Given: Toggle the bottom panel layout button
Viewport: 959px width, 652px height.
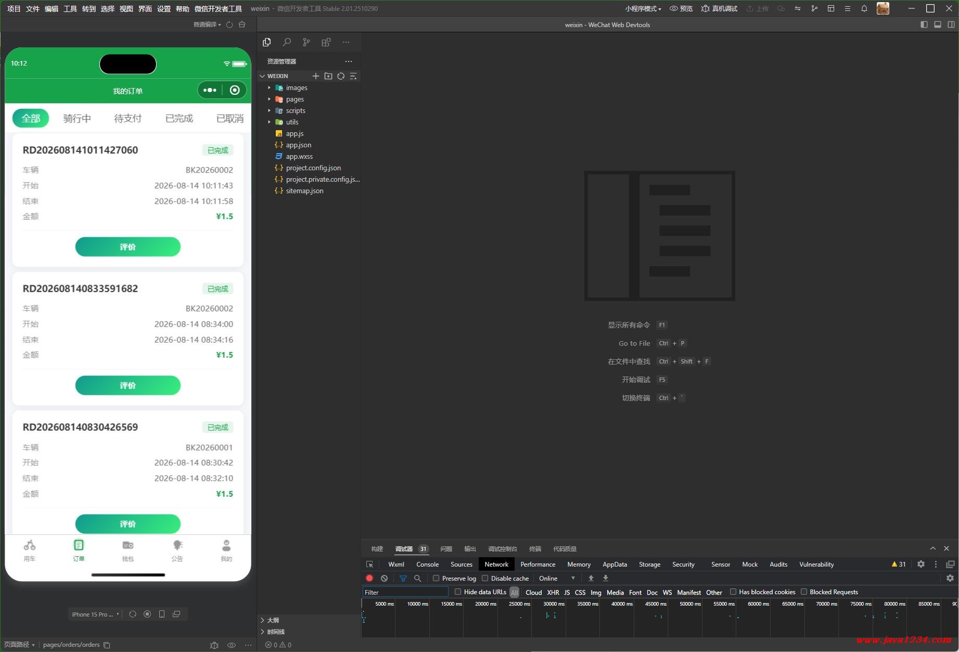Looking at the screenshot, I should (x=938, y=24).
